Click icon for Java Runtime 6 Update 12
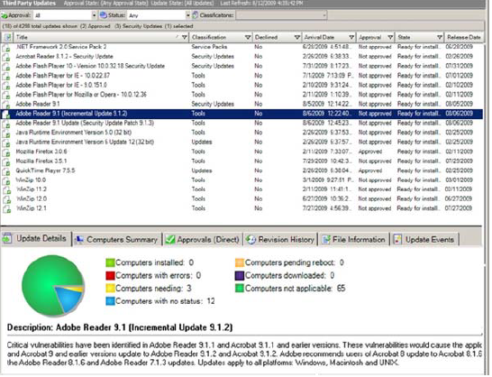This screenshot has width=492, height=377. (x=6, y=143)
